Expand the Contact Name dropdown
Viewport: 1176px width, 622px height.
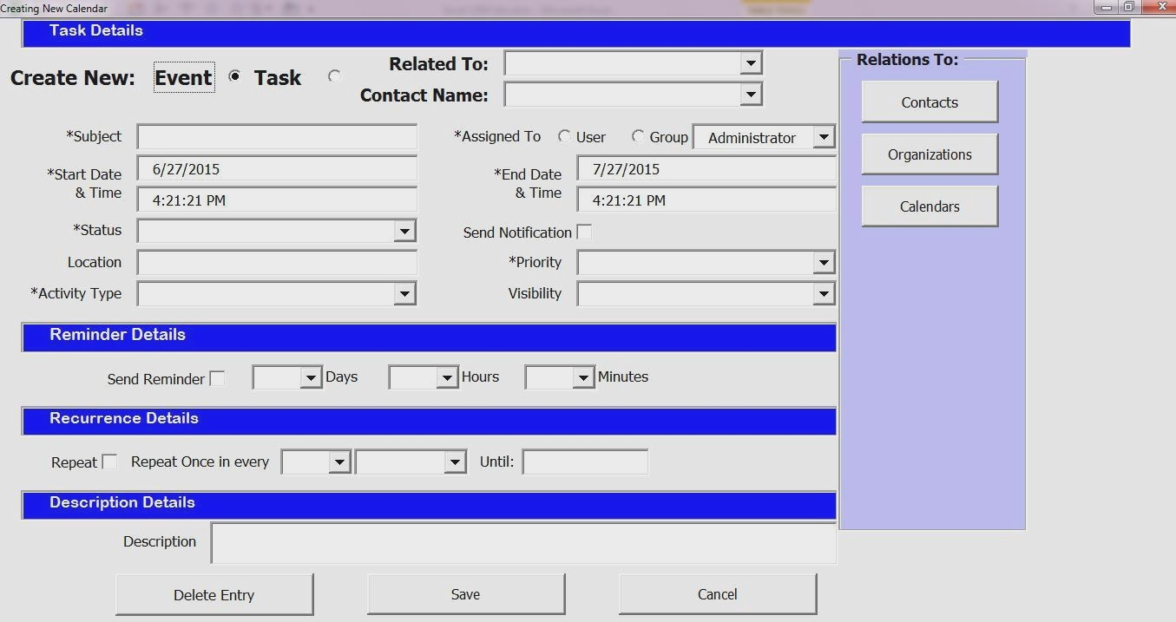point(751,94)
